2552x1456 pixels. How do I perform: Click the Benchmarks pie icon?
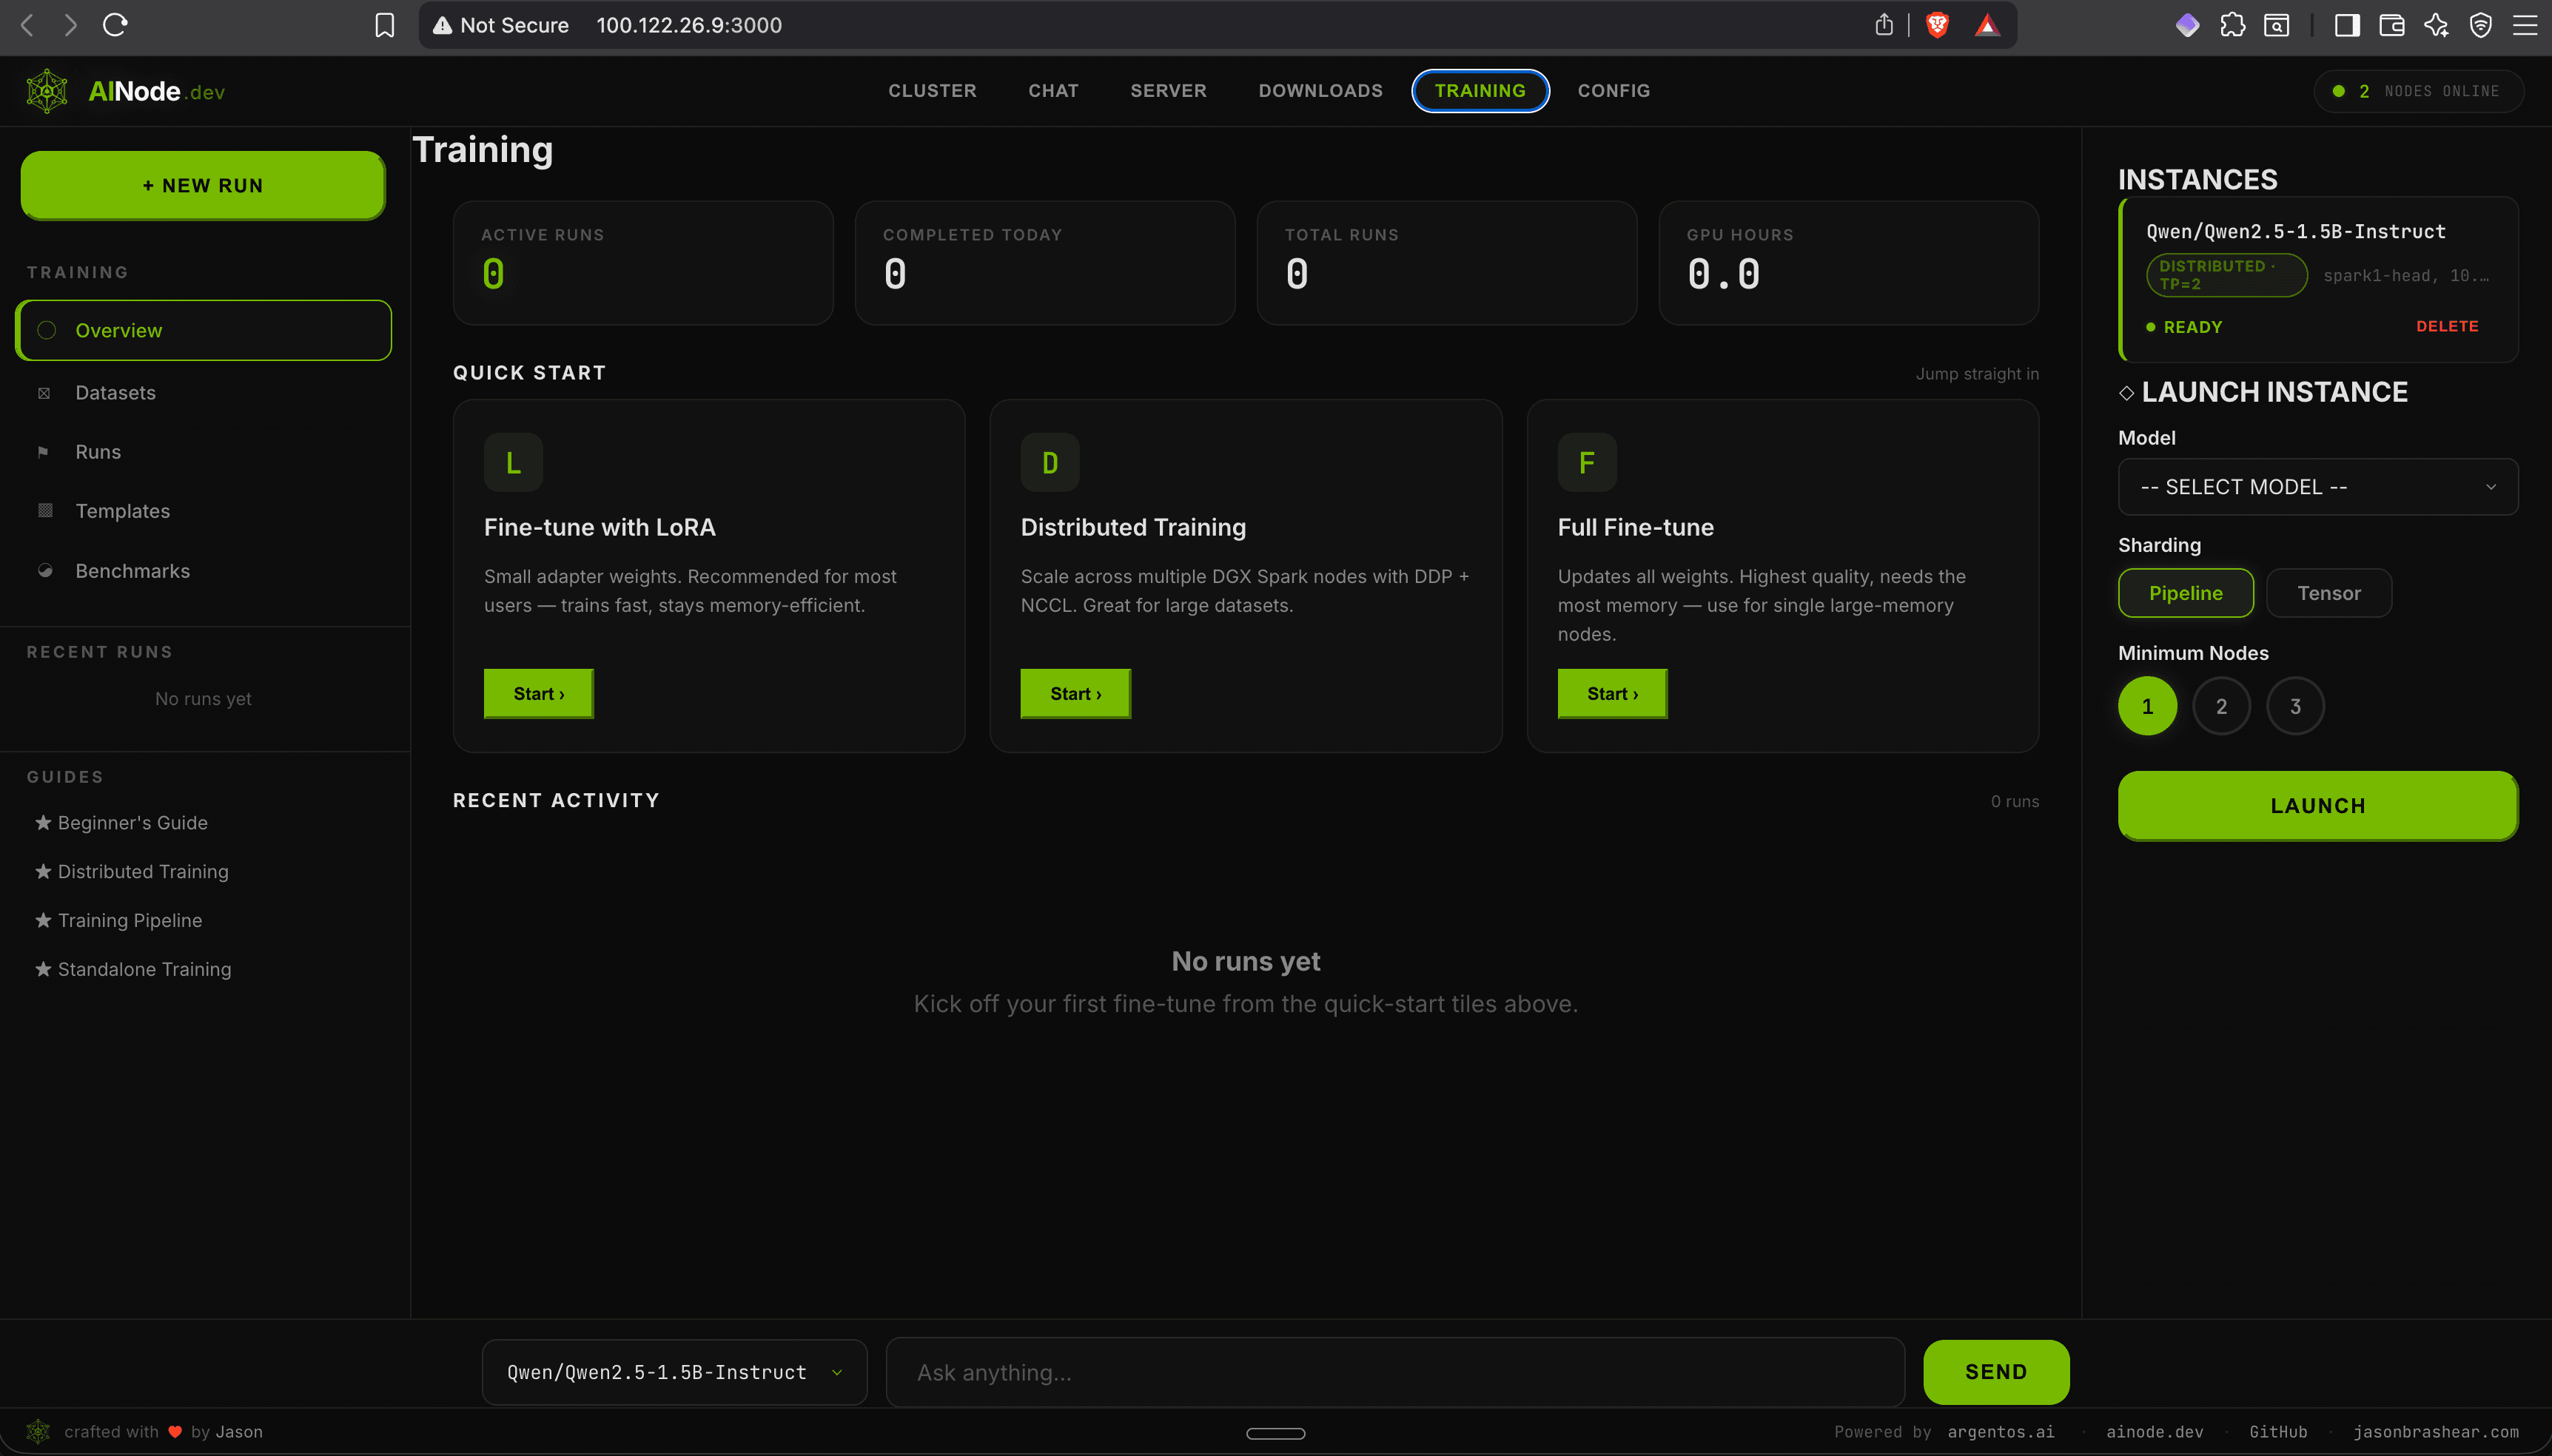(x=45, y=571)
